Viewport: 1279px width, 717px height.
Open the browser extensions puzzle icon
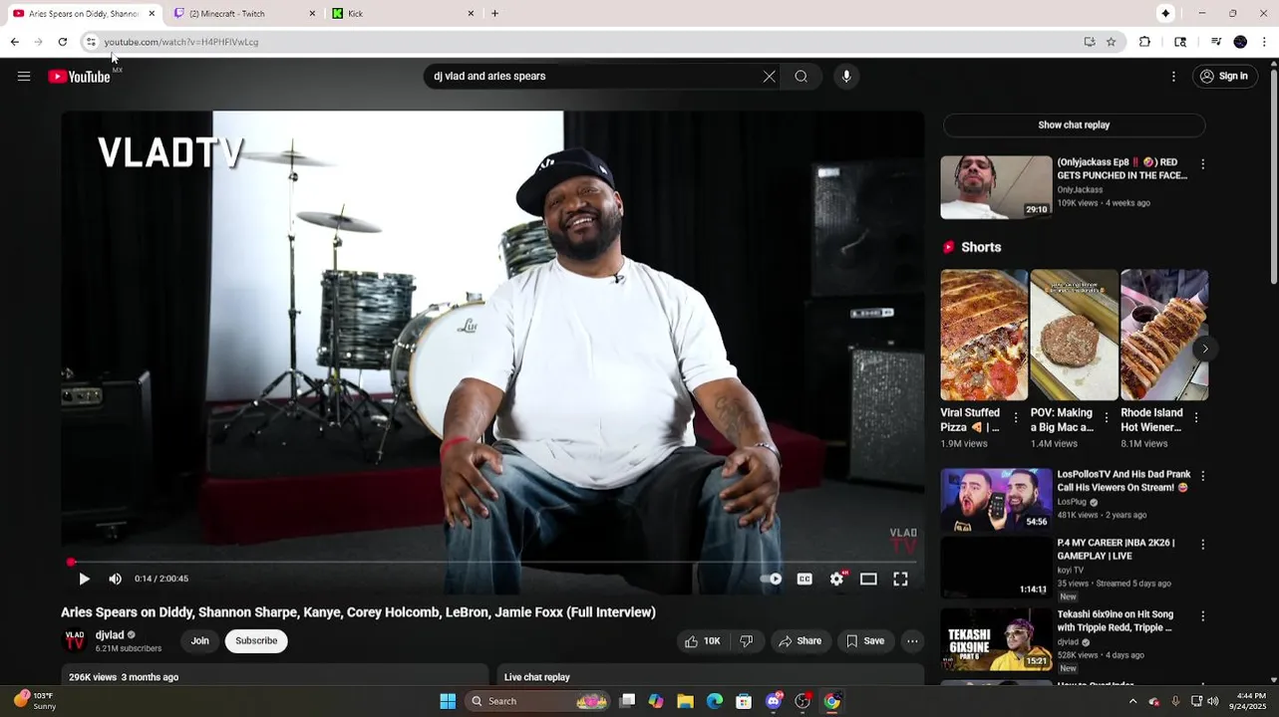[x=1144, y=42]
